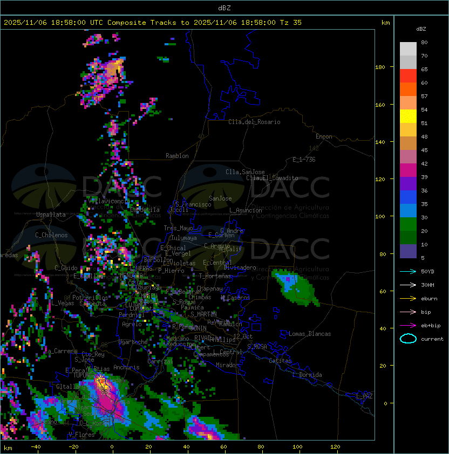Viewport: 449px width, 454px height.
Task: Click the 'E_1-736' map label
Action: (304, 160)
